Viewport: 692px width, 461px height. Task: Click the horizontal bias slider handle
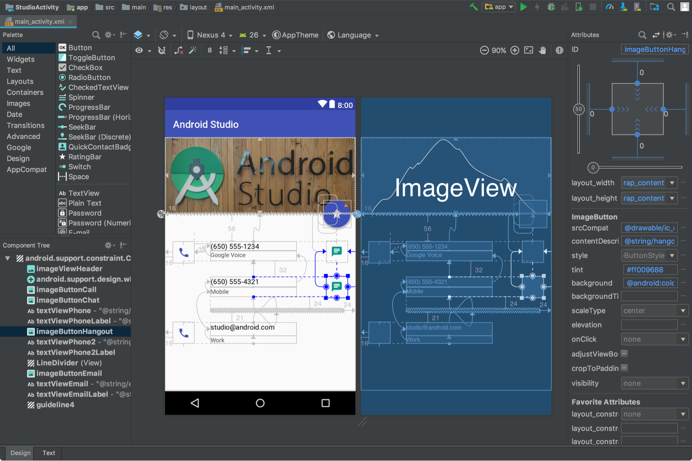pos(593,168)
